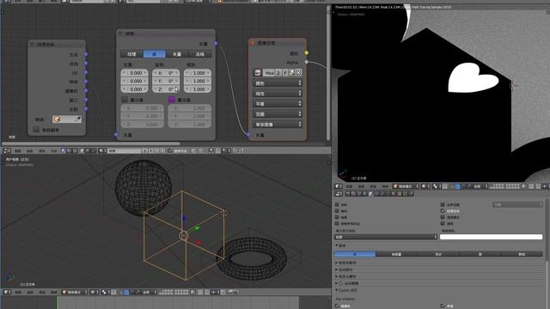Select the Normal type button in the Mapping node

point(200,54)
